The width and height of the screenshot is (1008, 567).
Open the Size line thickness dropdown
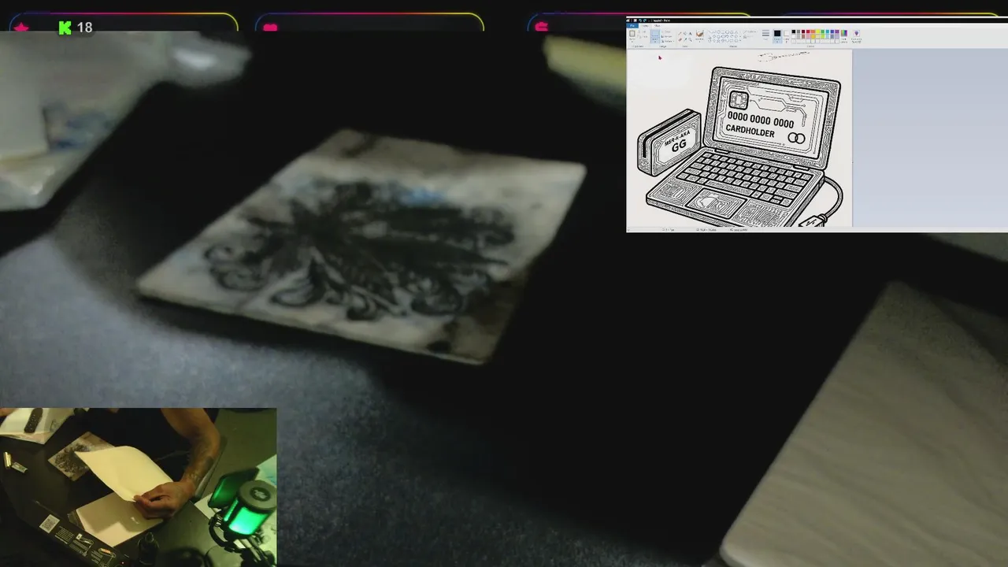click(765, 35)
